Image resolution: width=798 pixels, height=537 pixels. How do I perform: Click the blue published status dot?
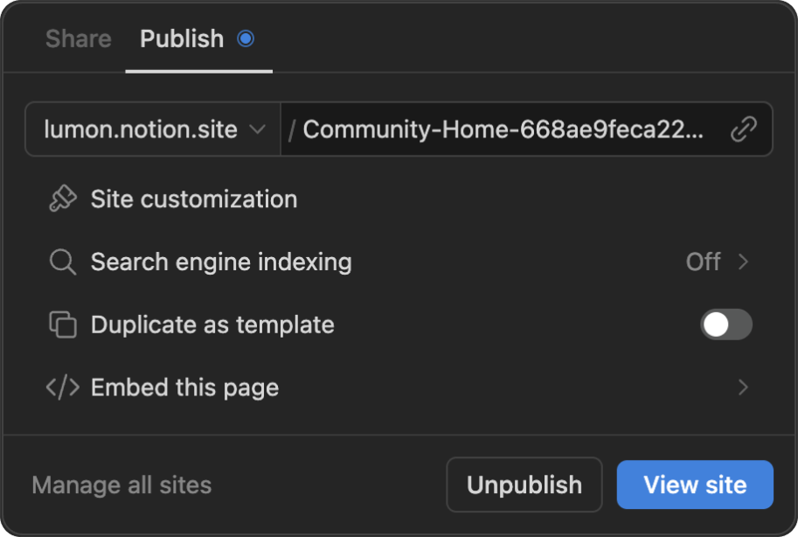(246, 38)
